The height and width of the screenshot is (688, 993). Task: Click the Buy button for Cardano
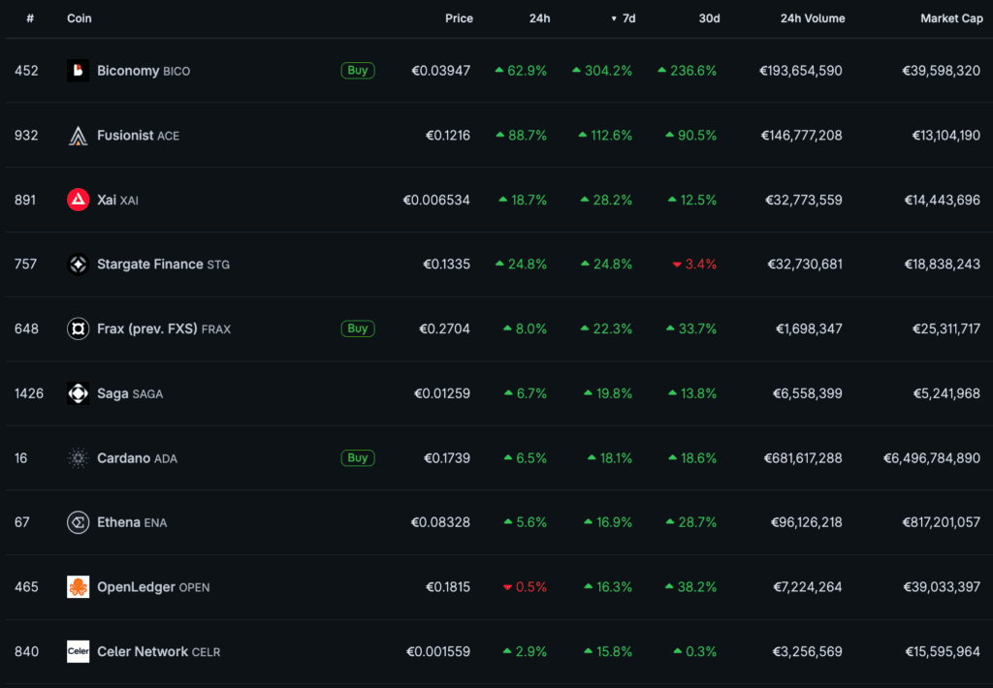358,457
